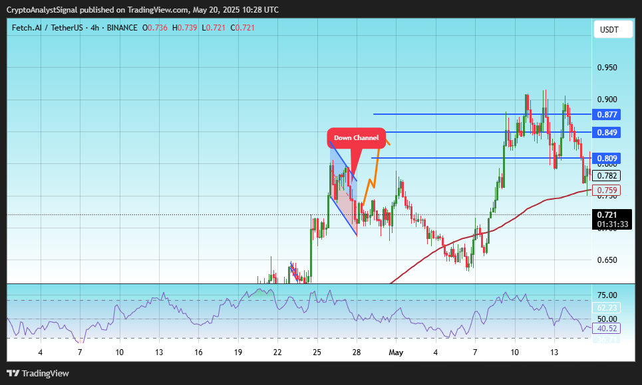This screenshot has height=385, width=642.
Task: Click the open value O0.736
Action: 155,28
